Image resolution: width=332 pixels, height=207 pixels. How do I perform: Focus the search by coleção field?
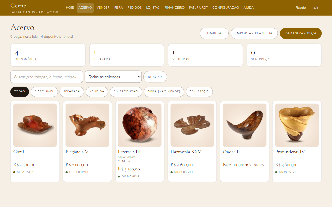point(47,77)
